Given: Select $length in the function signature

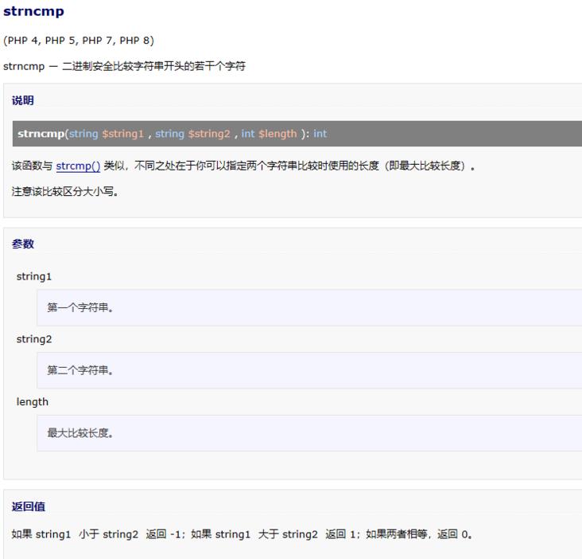Looking at the screenshot, I should (x=277, y=134).
